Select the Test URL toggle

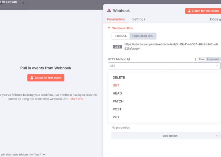click(121, 36)
